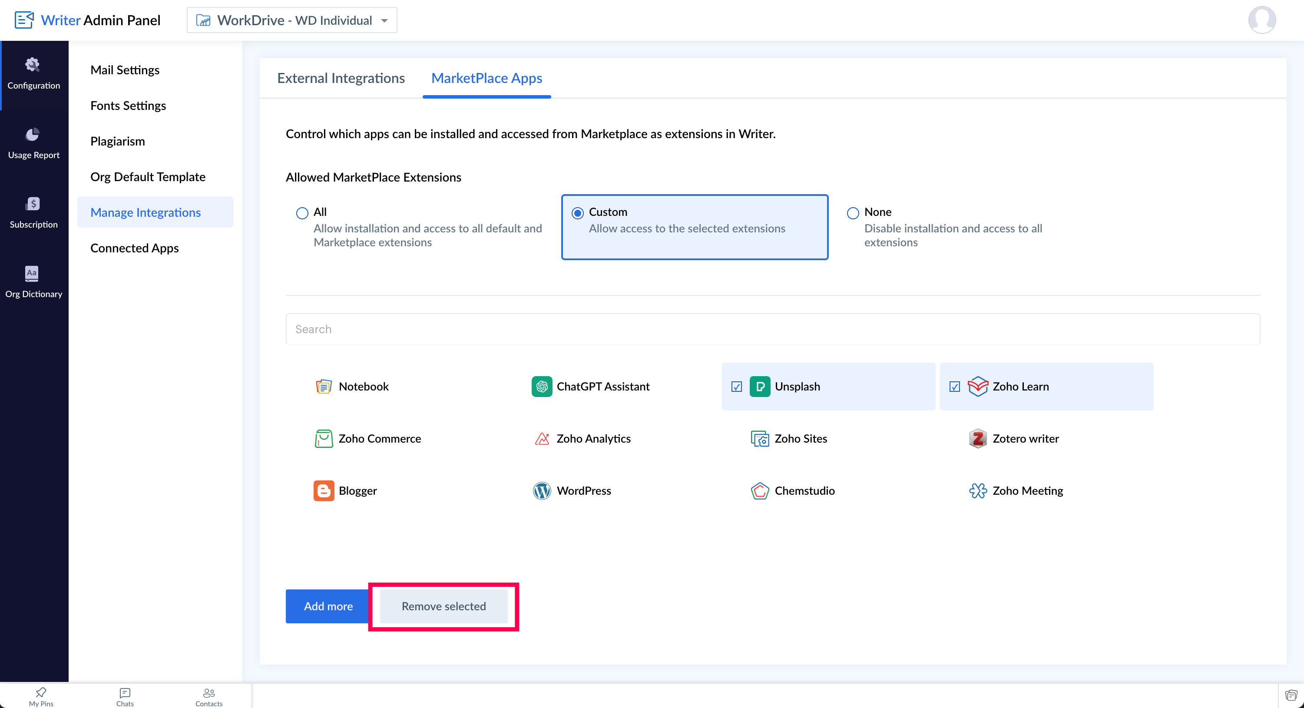Open the Configuration sidebar section
1304x708 pixels.
(33, 74)
